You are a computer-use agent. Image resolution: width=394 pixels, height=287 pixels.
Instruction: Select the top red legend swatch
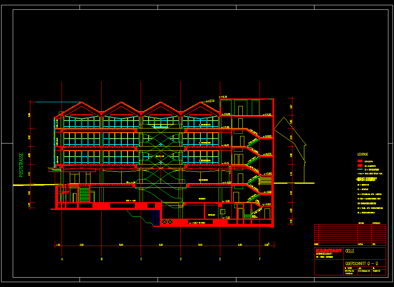tap(360, 161)
